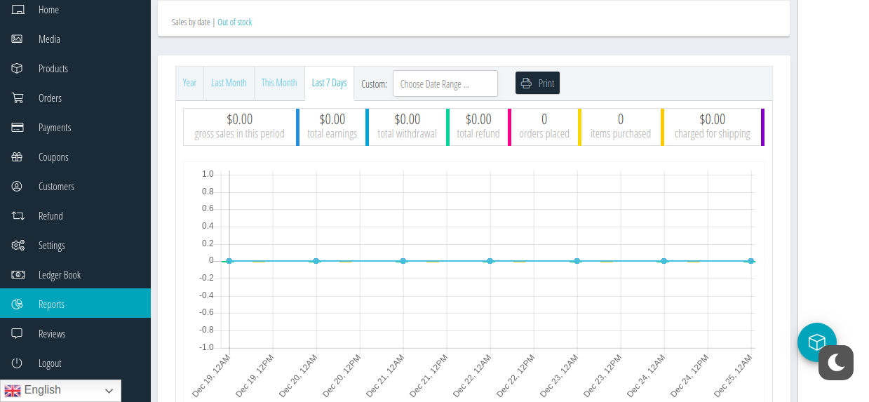Click the Home laptop icon in sidebar
Screen dimensions: 869x402
18,10
